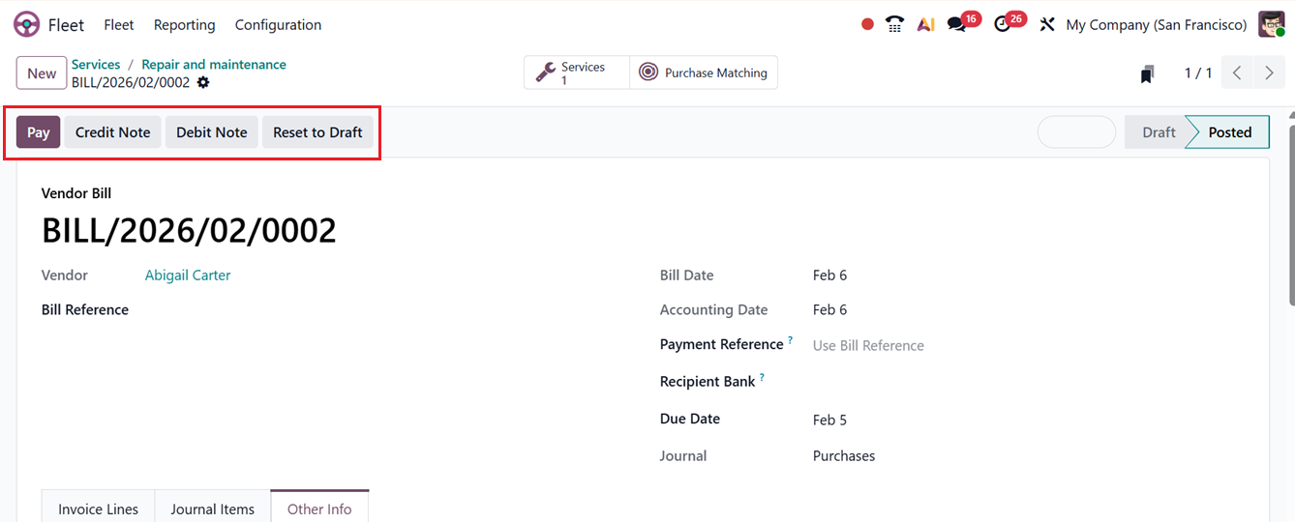The width and height of the screenshot is (1295, 522).
Task: Show the activities clock icon menu
Action: [1003, 25]
